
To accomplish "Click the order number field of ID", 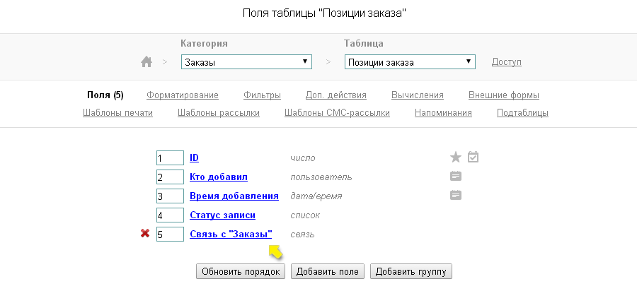I will [x=170, y=158].
